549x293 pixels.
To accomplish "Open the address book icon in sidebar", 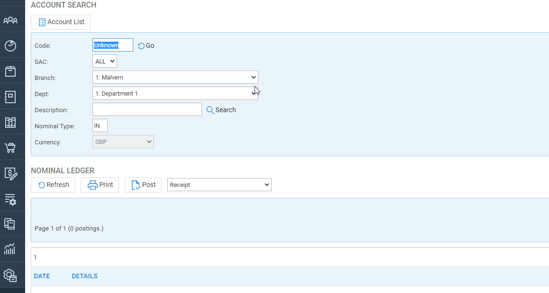I will click(10, 97).
